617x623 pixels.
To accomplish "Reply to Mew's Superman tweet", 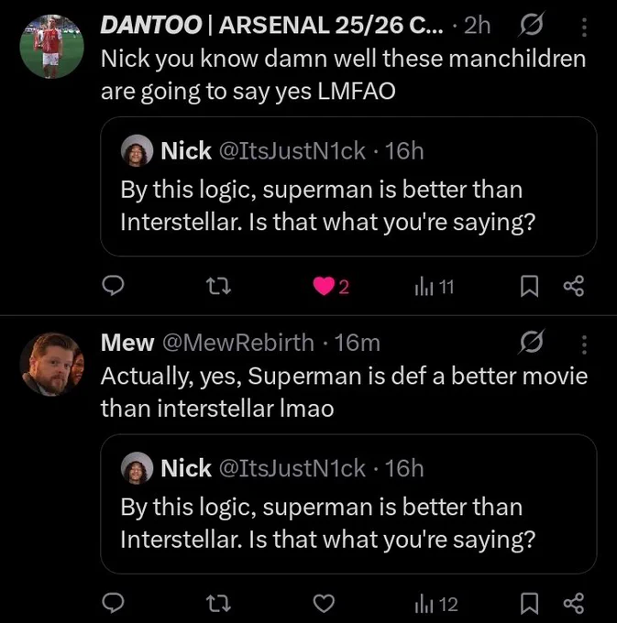I will (114, 603).
